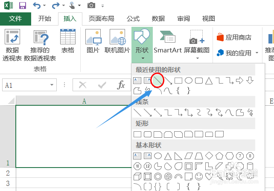Switch to the 视图 tab
The width and height of the screenshot is (274, 191).
tap(208, 19)
